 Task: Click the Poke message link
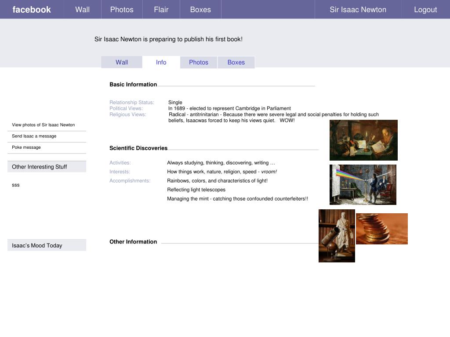26,147
